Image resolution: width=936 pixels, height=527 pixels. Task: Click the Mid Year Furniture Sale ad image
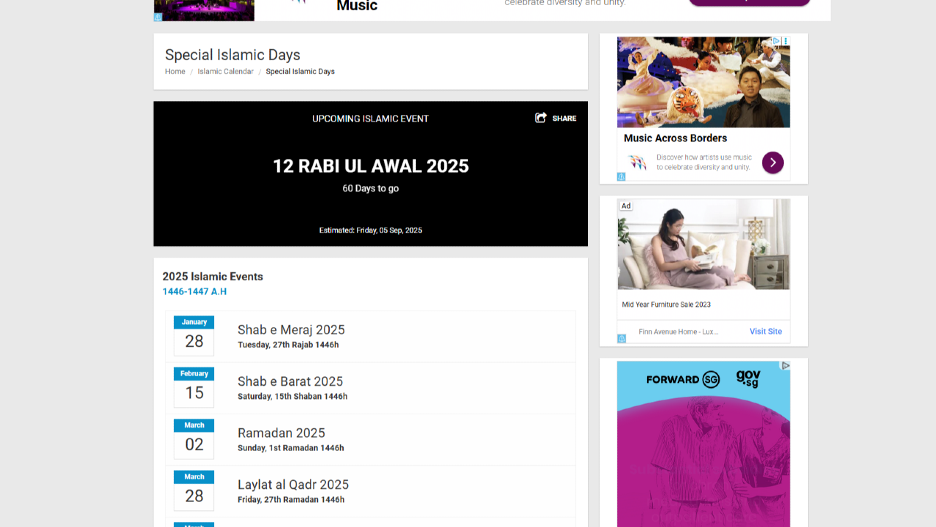(x=703, y=244)
